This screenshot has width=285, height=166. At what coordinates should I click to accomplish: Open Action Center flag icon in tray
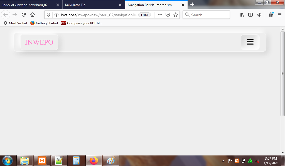coord(230,161)
